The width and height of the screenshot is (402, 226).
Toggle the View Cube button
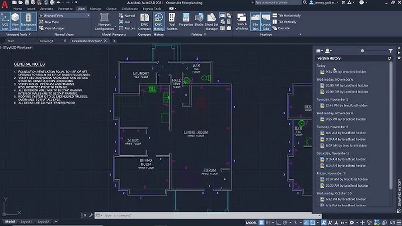coord(15,22)
